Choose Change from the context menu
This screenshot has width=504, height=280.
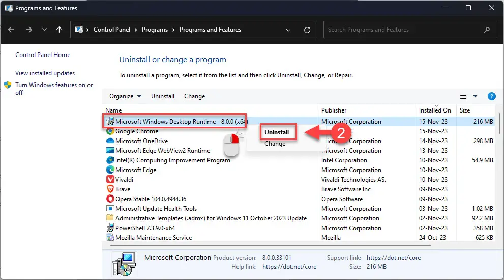[x=275, y=144]
